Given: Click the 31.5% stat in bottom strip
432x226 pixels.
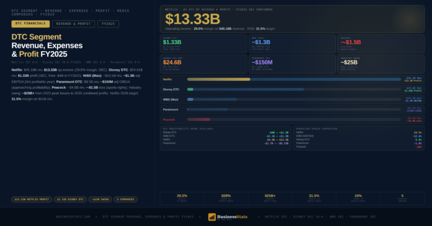Looking at the screenshot, I should [314, 196].
